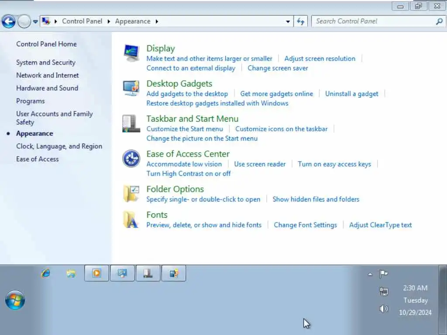Click Control Panel in the breadcrumb
Image resolution: width=447 pixels, height=335 pixels.
82,21
